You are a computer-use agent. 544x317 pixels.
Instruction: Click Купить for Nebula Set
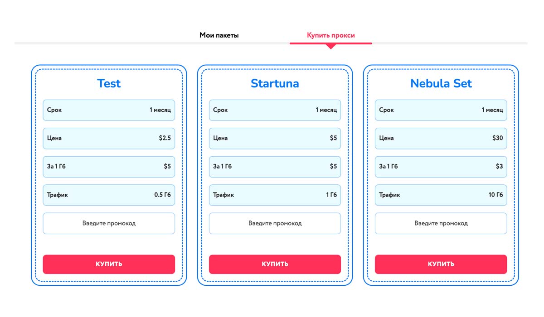pos(441,264)
